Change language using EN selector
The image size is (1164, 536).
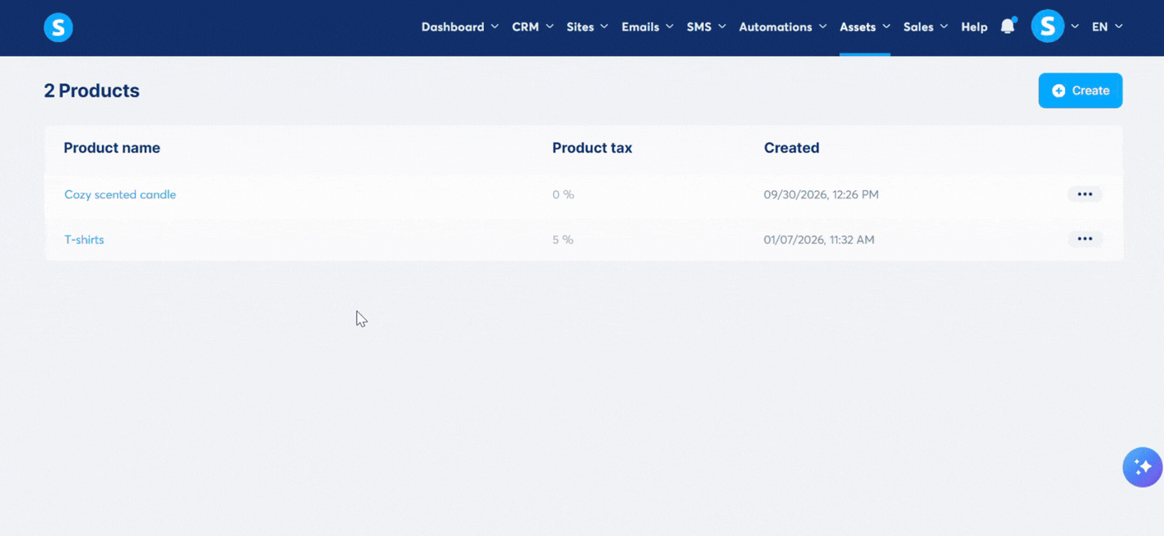click(x=1107, y=27)
